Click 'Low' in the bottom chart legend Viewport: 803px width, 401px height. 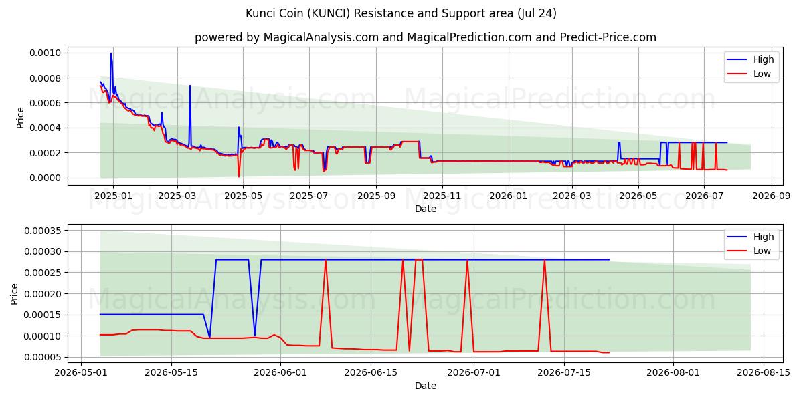click(762, 251)
